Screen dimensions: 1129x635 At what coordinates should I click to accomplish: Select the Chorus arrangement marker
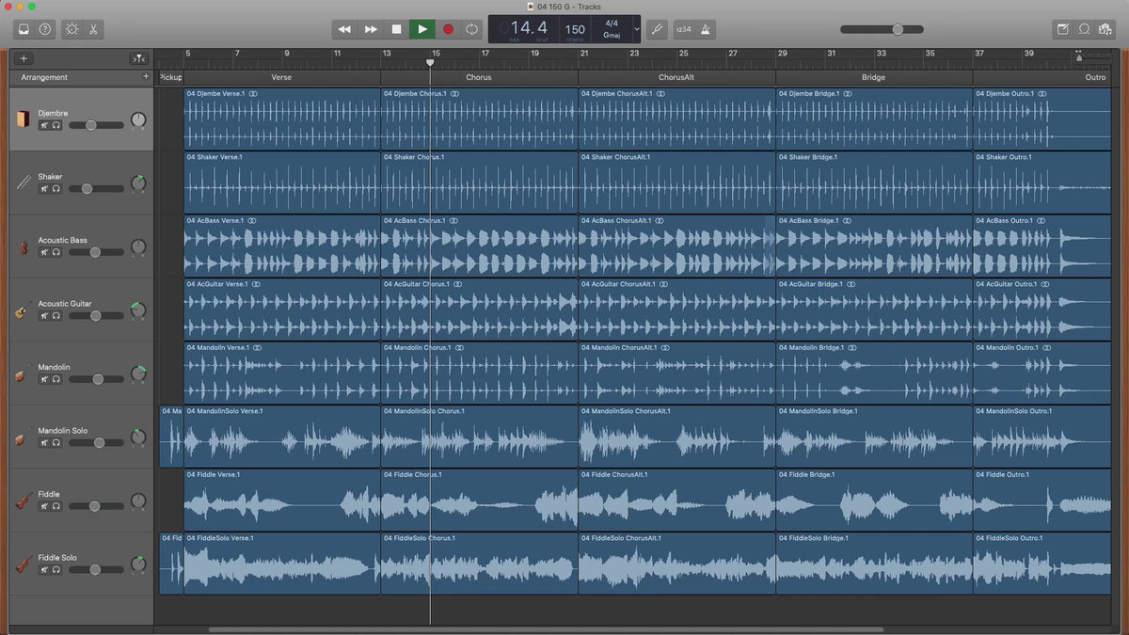click(x=479, y=77)
